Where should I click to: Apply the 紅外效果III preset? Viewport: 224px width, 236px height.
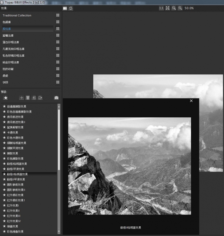point(14,216)
